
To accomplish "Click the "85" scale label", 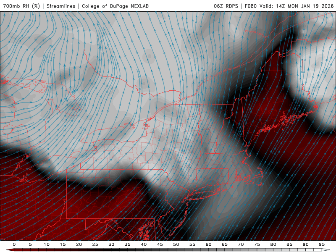I will (x=289, y=244).
